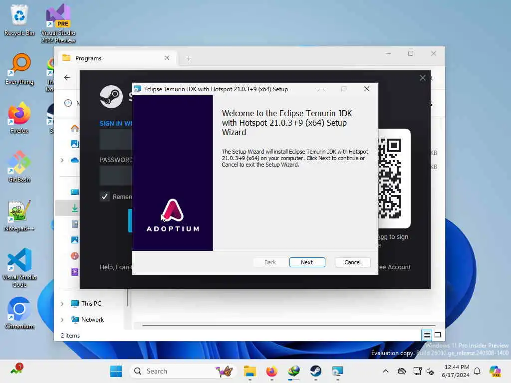Open the clock showing 12:44 PM

point(456,371)
